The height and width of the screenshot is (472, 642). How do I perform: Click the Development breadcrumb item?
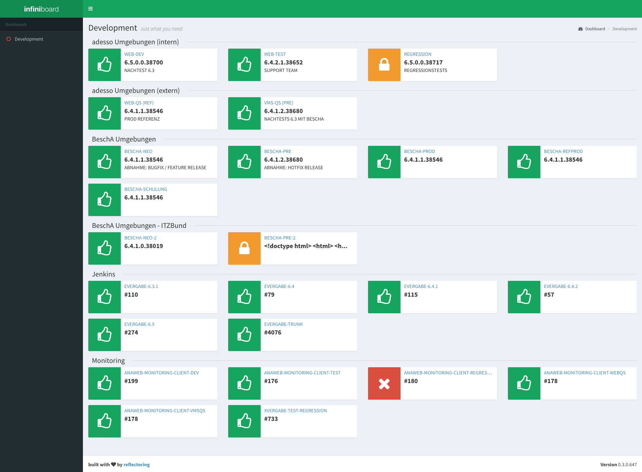(624, 29)
